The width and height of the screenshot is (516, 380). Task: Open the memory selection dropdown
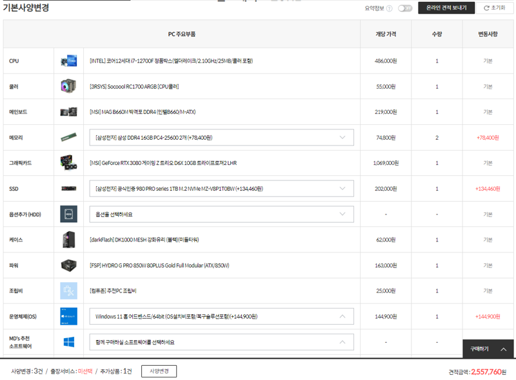coord(221,137)
